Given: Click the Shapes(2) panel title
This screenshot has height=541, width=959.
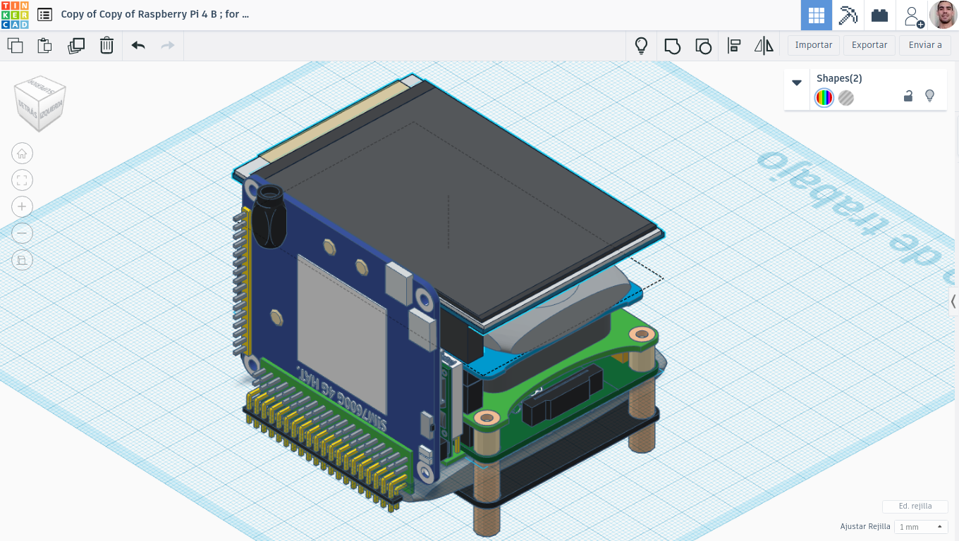Looking at the screenshot, I should [839, 78].
